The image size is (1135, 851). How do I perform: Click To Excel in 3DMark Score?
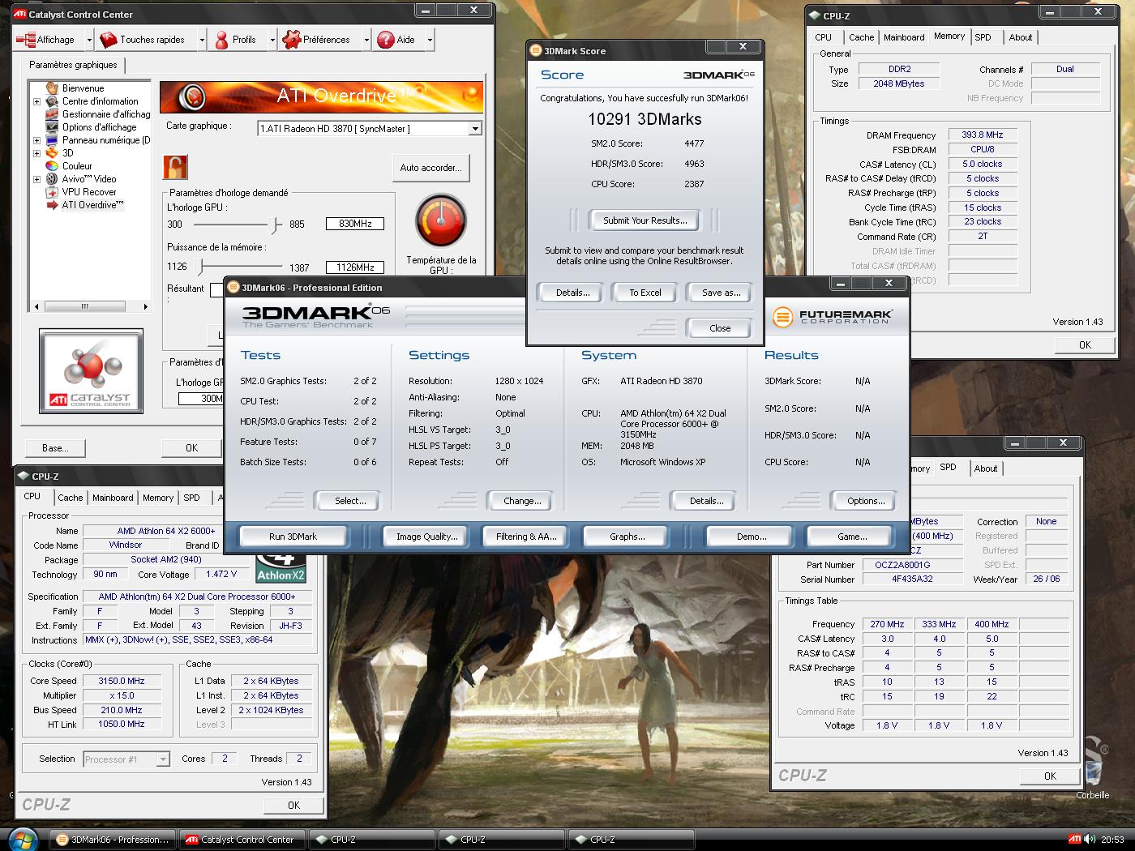645,293
